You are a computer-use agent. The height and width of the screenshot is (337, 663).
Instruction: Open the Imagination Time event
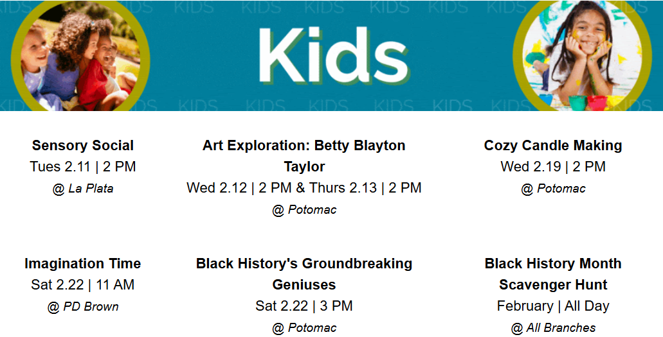(83, 264)
